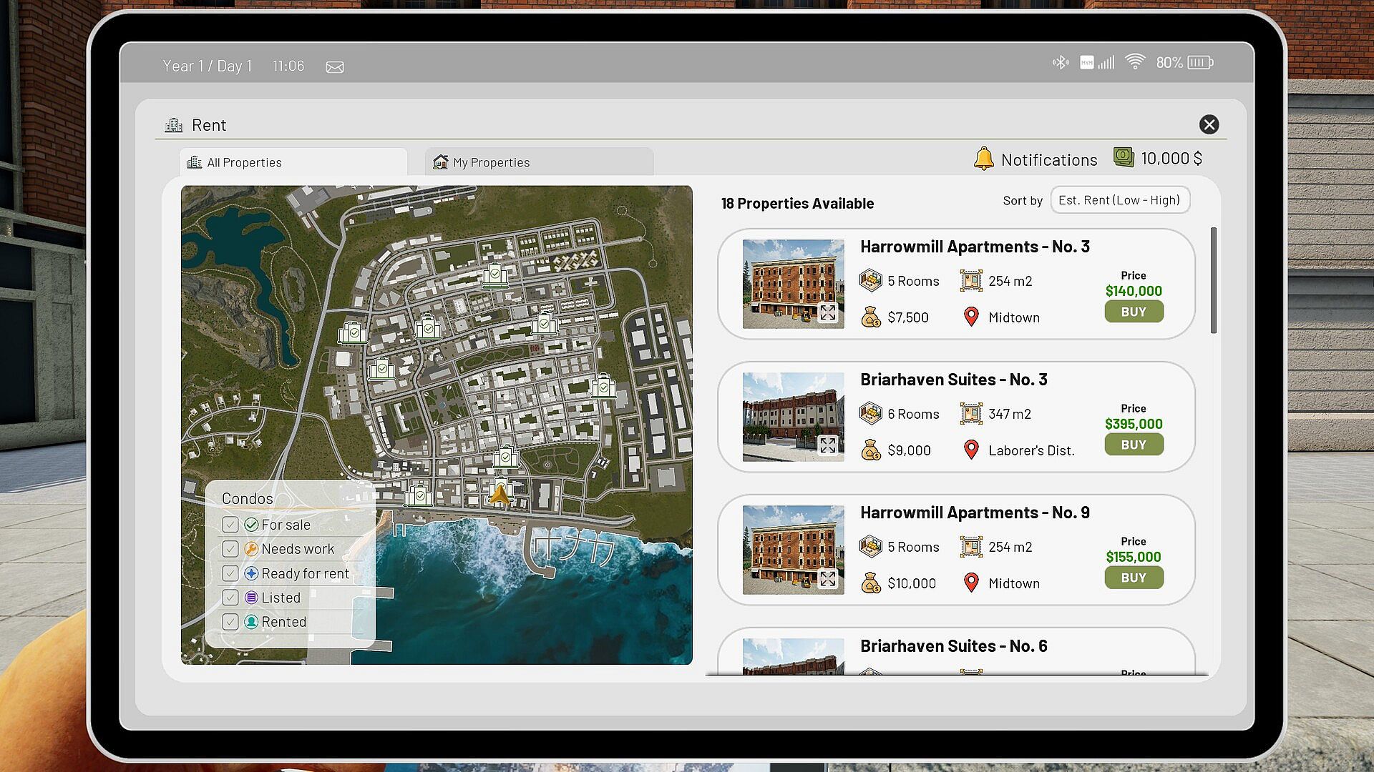Screen dimensions: 1374x772
Task: Toggle the Needs work filter checkbox
Action: 230,549
